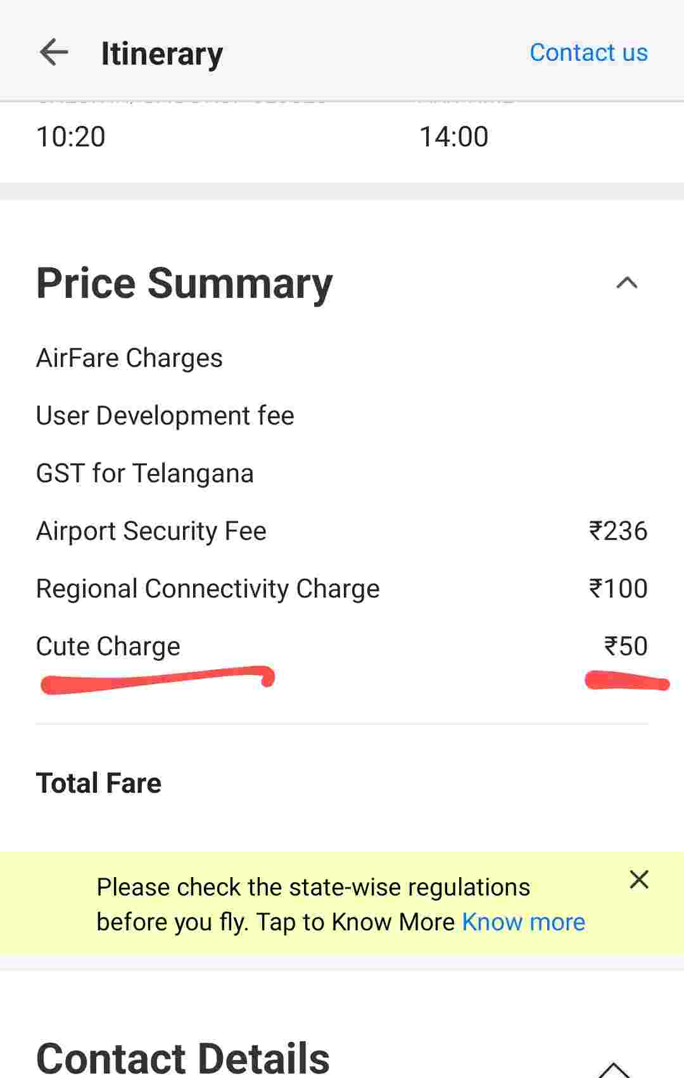Image resolution: width=684 pixels, height=1078 pixels.
Task: Open the Contact us link
Action: tap(588, 53)
